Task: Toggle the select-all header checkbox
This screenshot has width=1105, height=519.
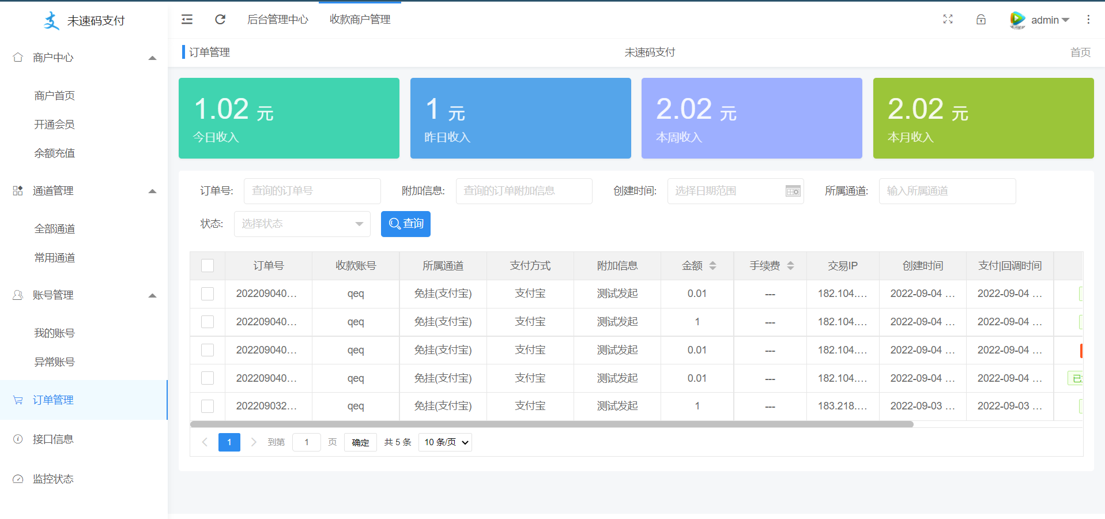Action: pos(208,265)
